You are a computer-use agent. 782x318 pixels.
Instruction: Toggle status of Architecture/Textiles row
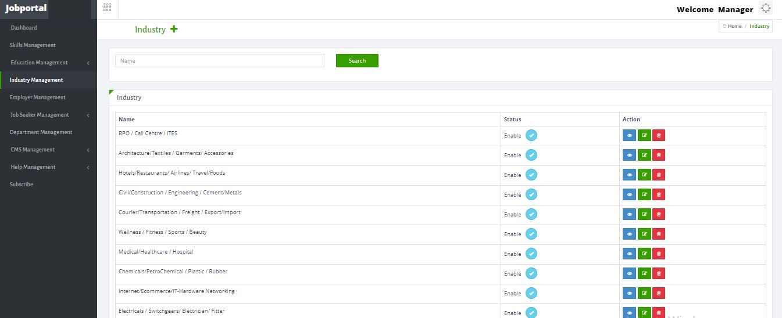coord(531,155)
